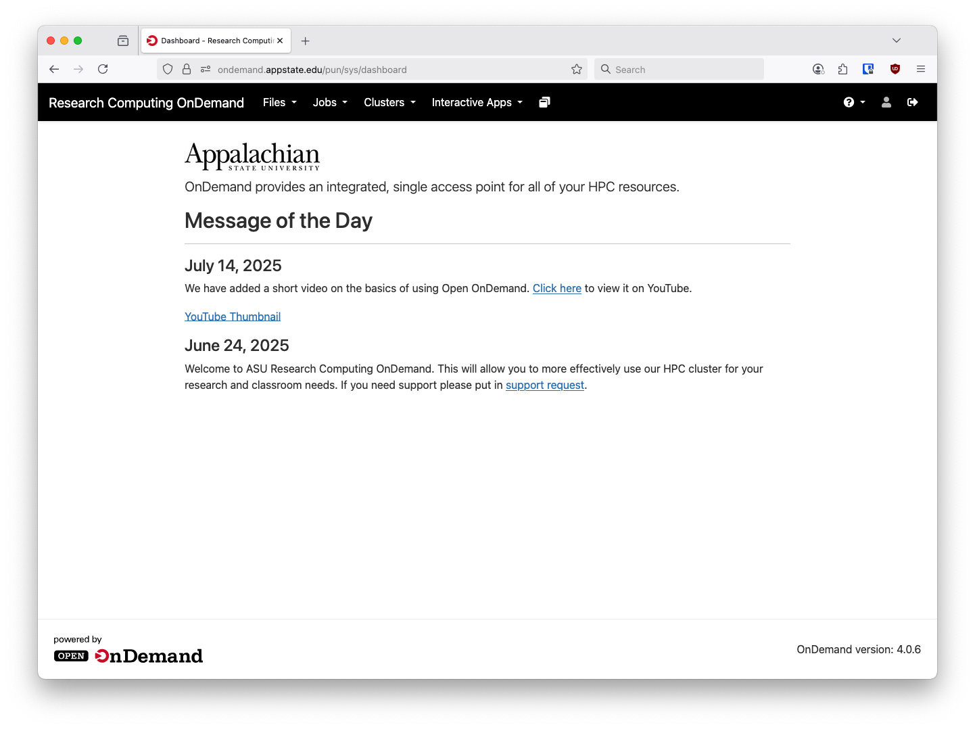
Task: Click the user profile icon
Action: [886, 102]
